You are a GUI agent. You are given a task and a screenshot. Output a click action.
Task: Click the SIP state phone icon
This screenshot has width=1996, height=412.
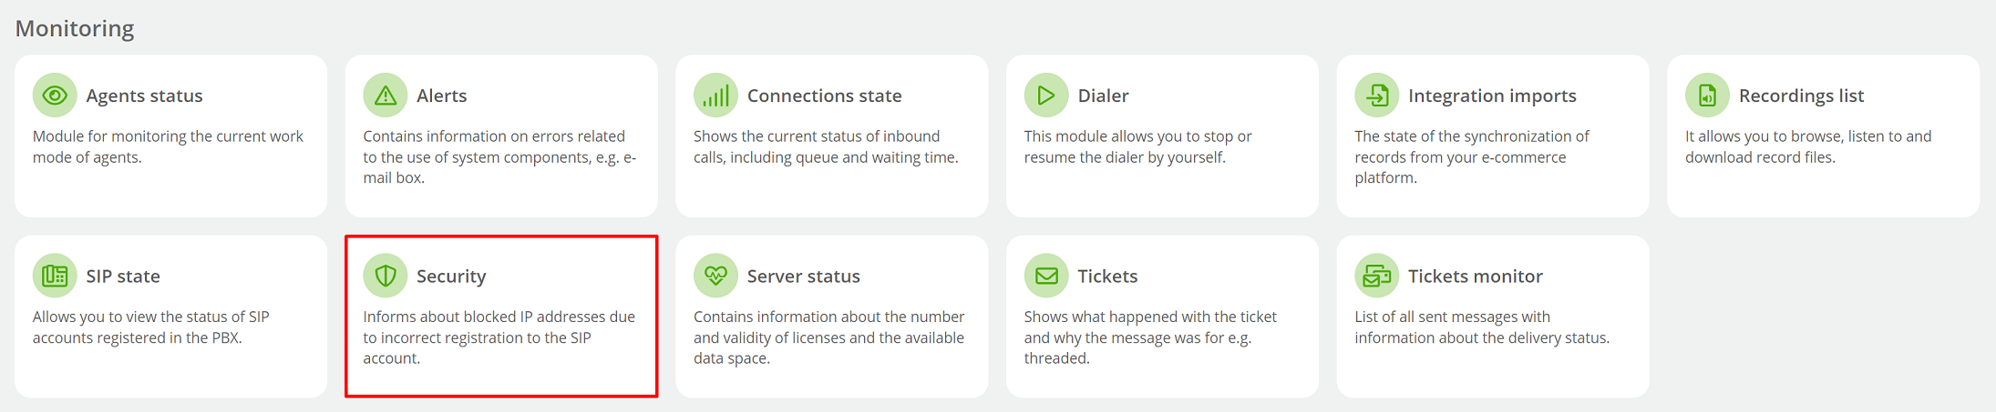55,276
